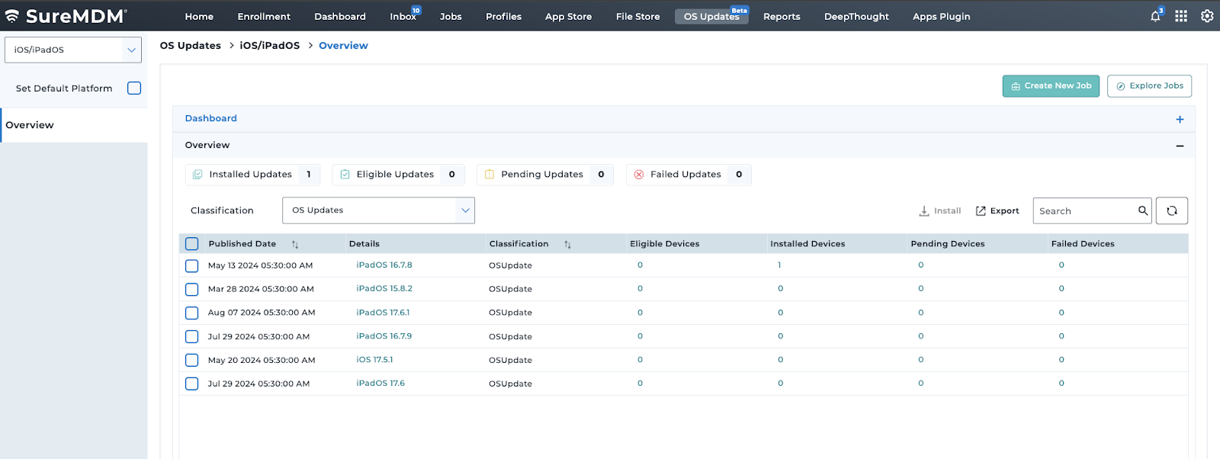Image resolution: width=1220 pixels, height=459 pixels.
Task: Select Overview in the sidebar
Action: [74, 125]
